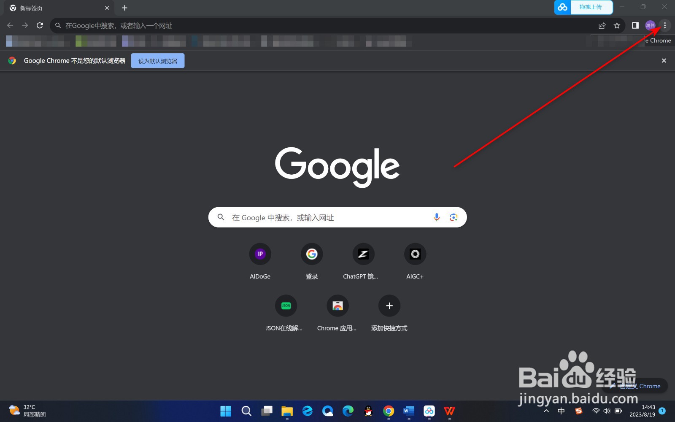The height and width of the screenshot is (422, 675).
Task: Bookmark this tab with star icon
Action: [617, 26]
